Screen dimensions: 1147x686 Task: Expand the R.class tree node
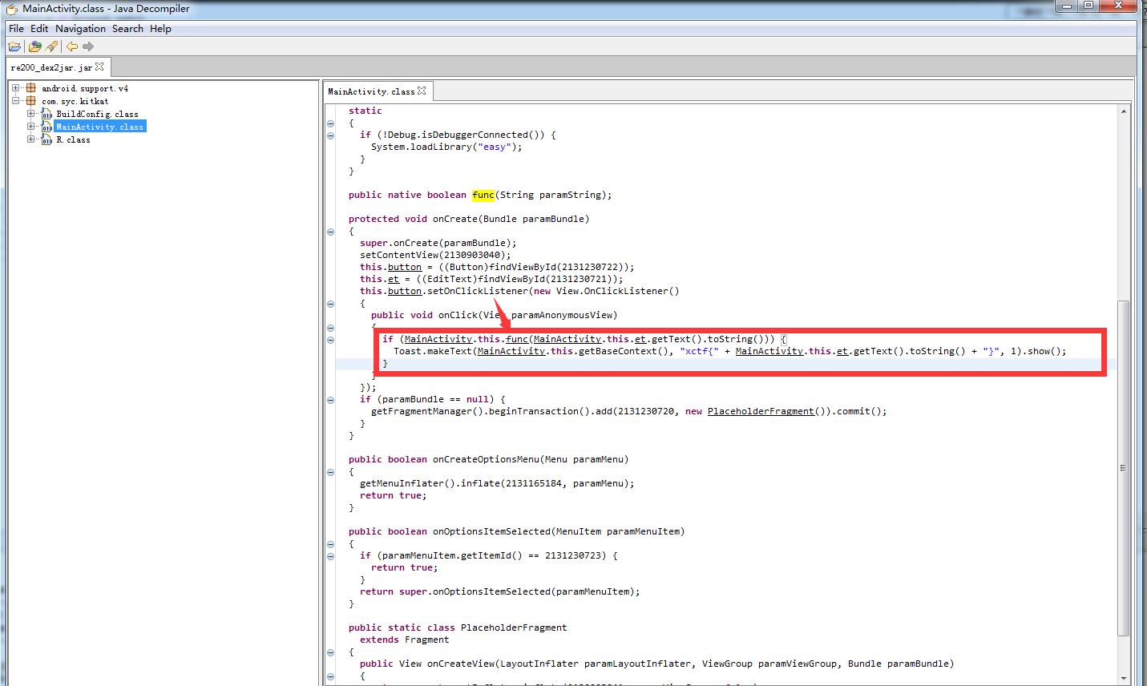click(30, 139)
